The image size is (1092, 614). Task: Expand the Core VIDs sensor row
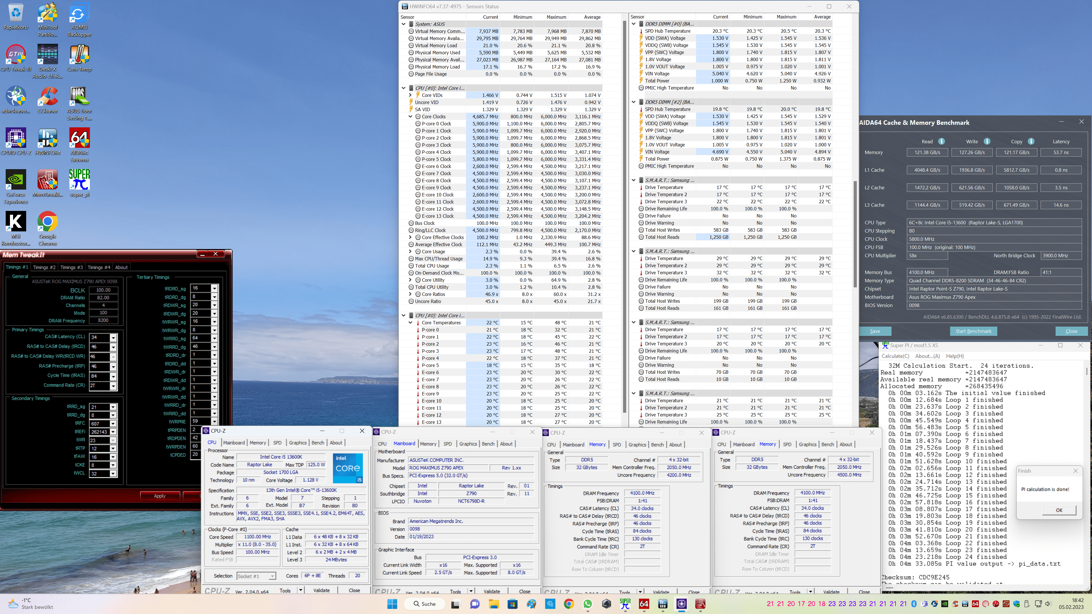point(410,95)
